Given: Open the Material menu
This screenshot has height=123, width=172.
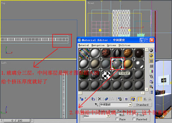Looking at the screenshot, I should click(x=84, y=45).
